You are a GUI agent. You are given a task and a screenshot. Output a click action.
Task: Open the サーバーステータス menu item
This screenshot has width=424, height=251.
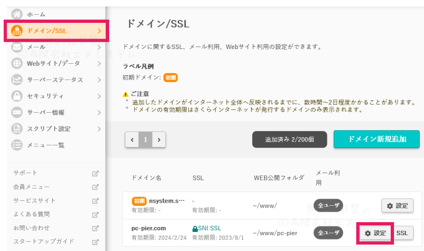[x=56, y=79]
